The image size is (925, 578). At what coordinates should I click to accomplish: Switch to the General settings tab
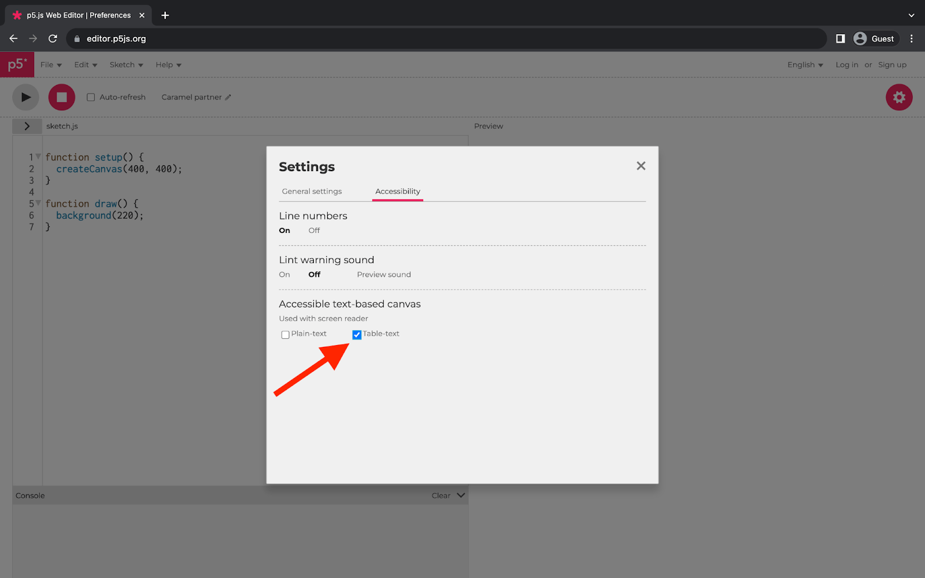[x=311, y=191]
